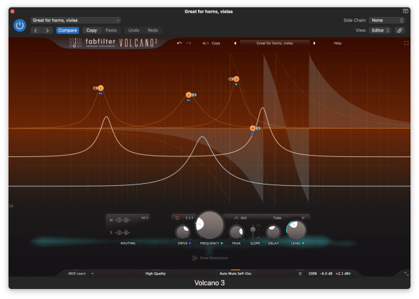419x299 pixels.
Task: Click the output options icon in bottom bar
Action: coord(300,273)
